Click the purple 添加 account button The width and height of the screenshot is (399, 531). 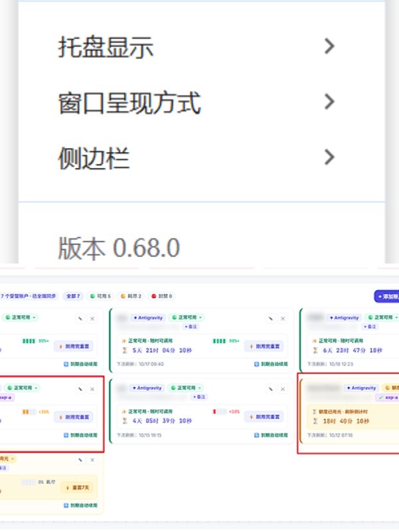pos(387,296)
